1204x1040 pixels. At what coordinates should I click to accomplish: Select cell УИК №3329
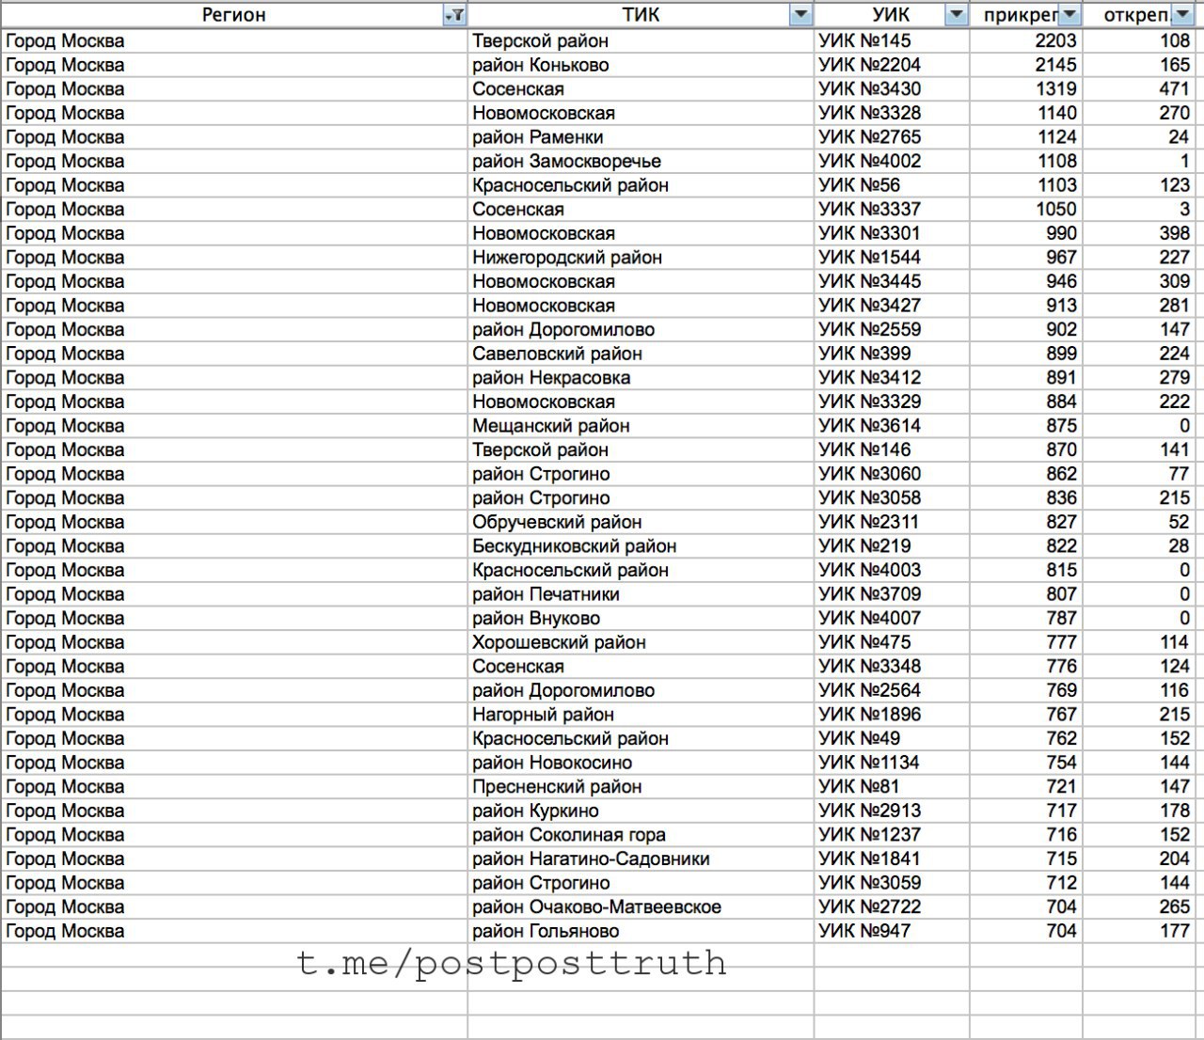[x=892, y=402]
